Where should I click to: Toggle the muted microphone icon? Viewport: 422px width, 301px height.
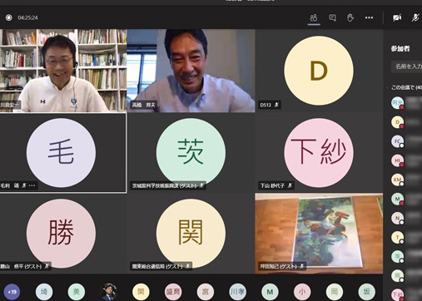tap(415, 17)
